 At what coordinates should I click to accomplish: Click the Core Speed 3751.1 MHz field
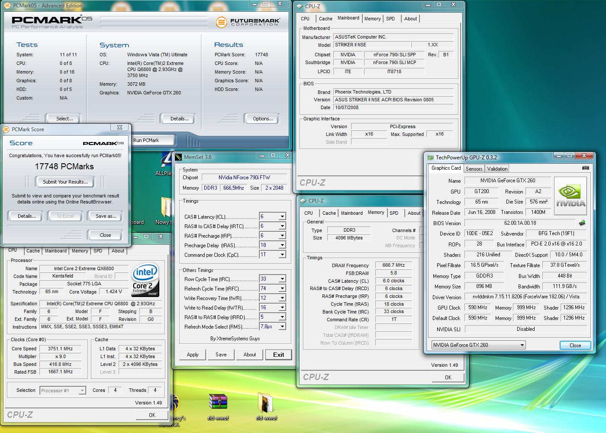pos(60,349)
